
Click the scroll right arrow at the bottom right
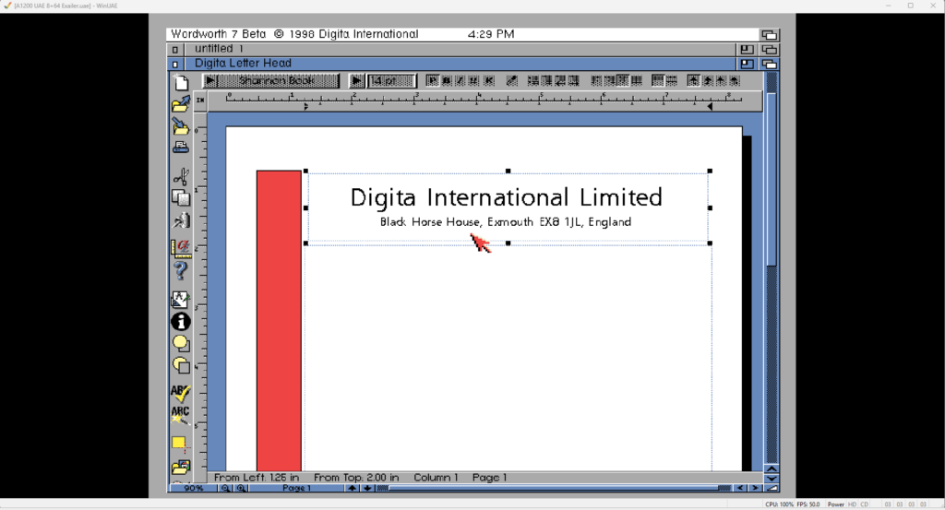(x=755, y=488)
